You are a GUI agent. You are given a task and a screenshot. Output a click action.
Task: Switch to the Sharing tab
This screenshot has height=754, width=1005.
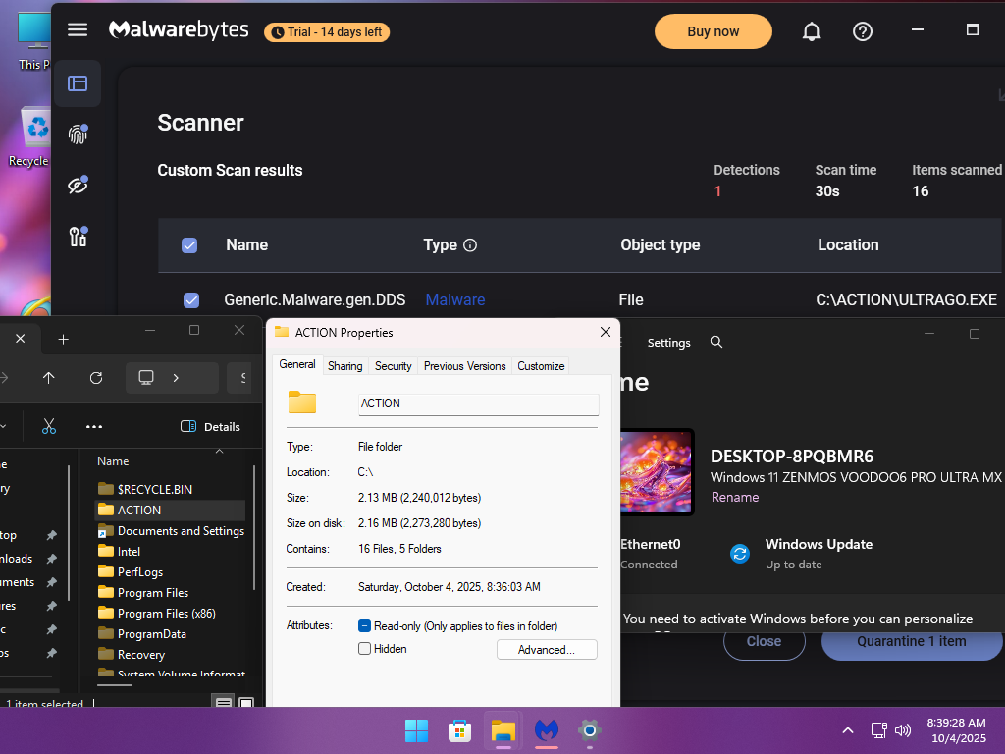344,366
